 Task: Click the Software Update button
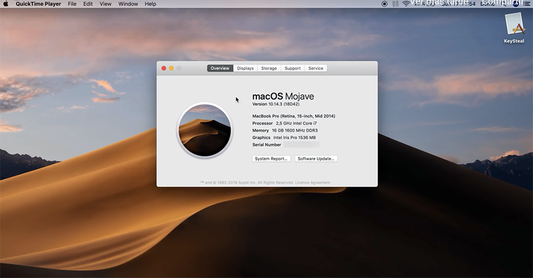[316, 159]
